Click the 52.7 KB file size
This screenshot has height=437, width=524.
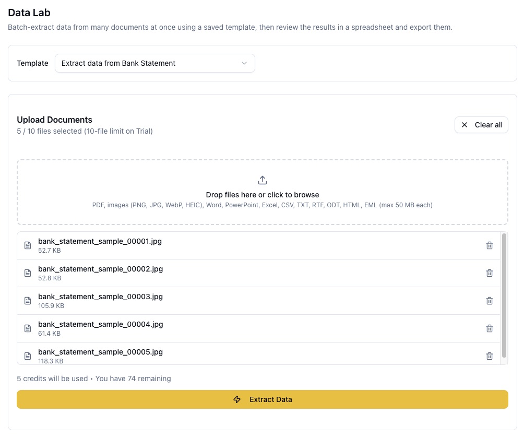pyautogui.click(x=50, y=251)
